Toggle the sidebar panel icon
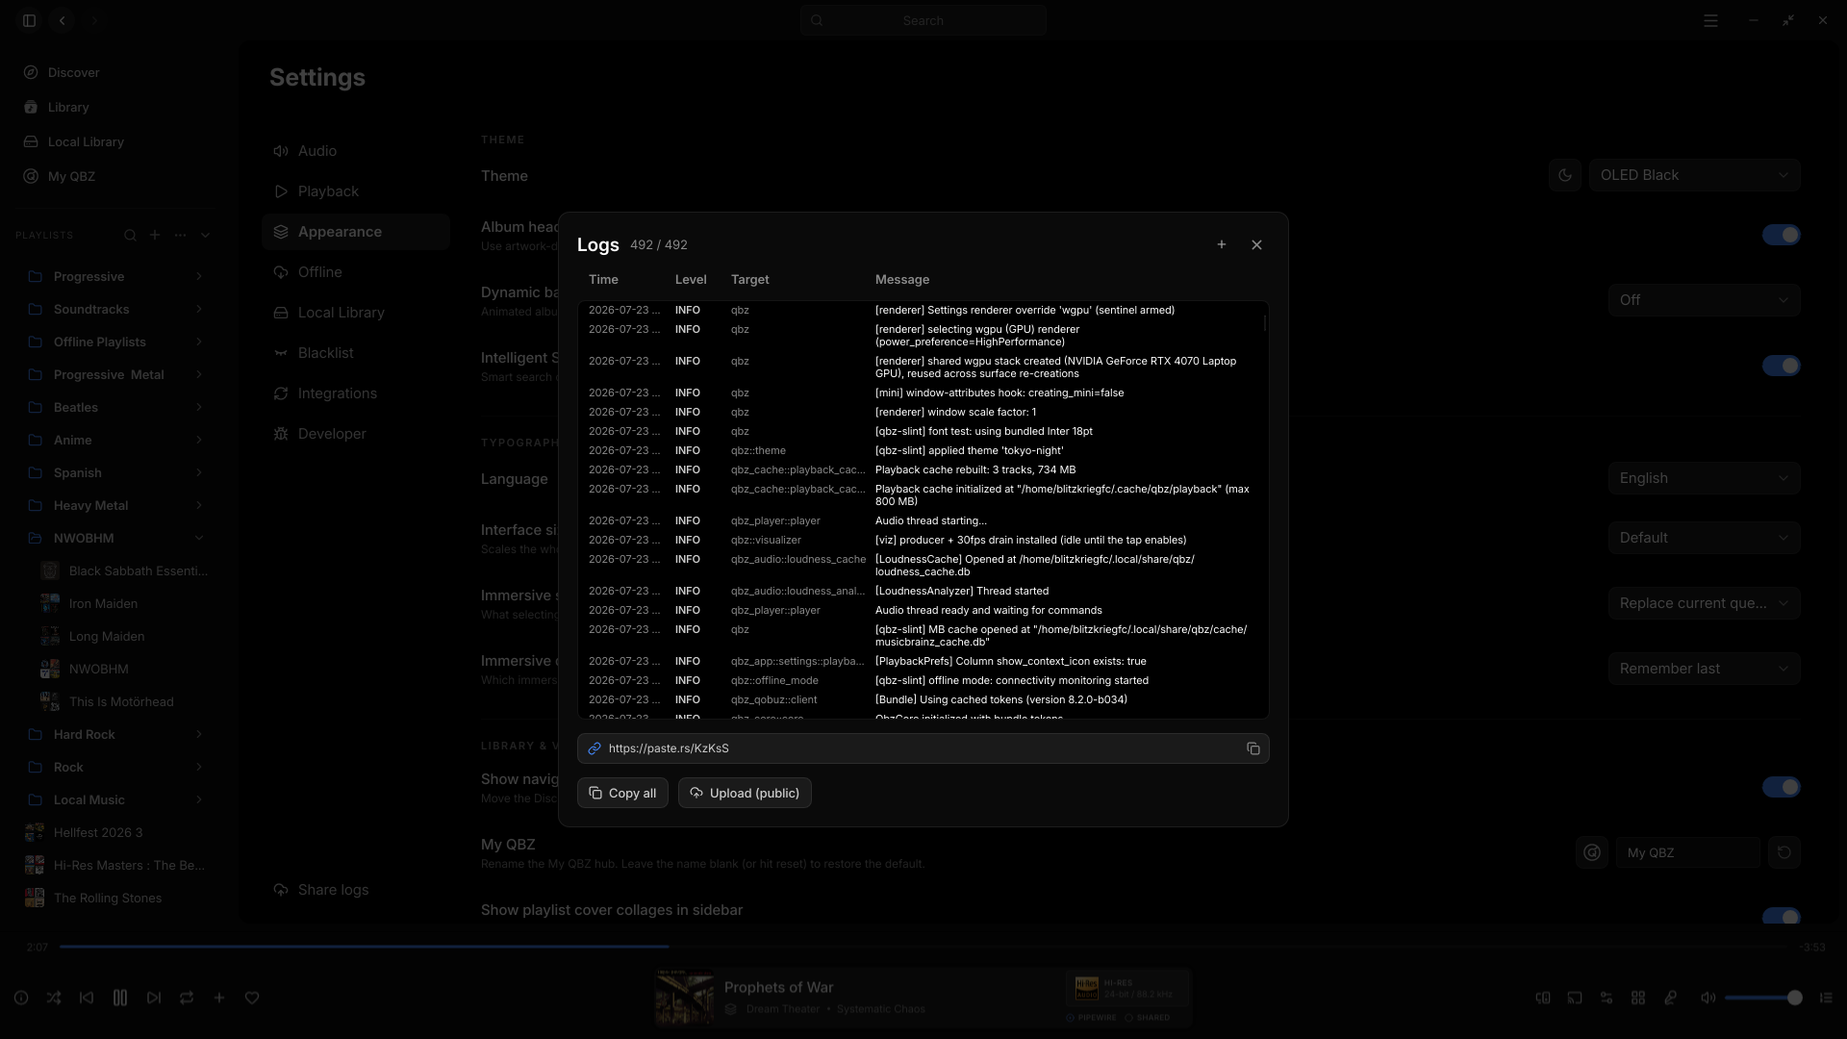The width and height of the screenshot is (1847, 1039). coord(30,20)
